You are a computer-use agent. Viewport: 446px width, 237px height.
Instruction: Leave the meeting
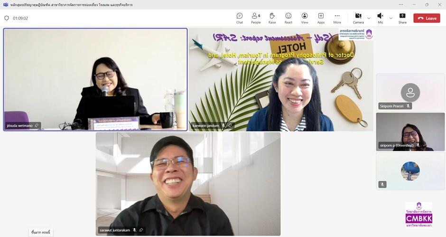pos(427,18)
